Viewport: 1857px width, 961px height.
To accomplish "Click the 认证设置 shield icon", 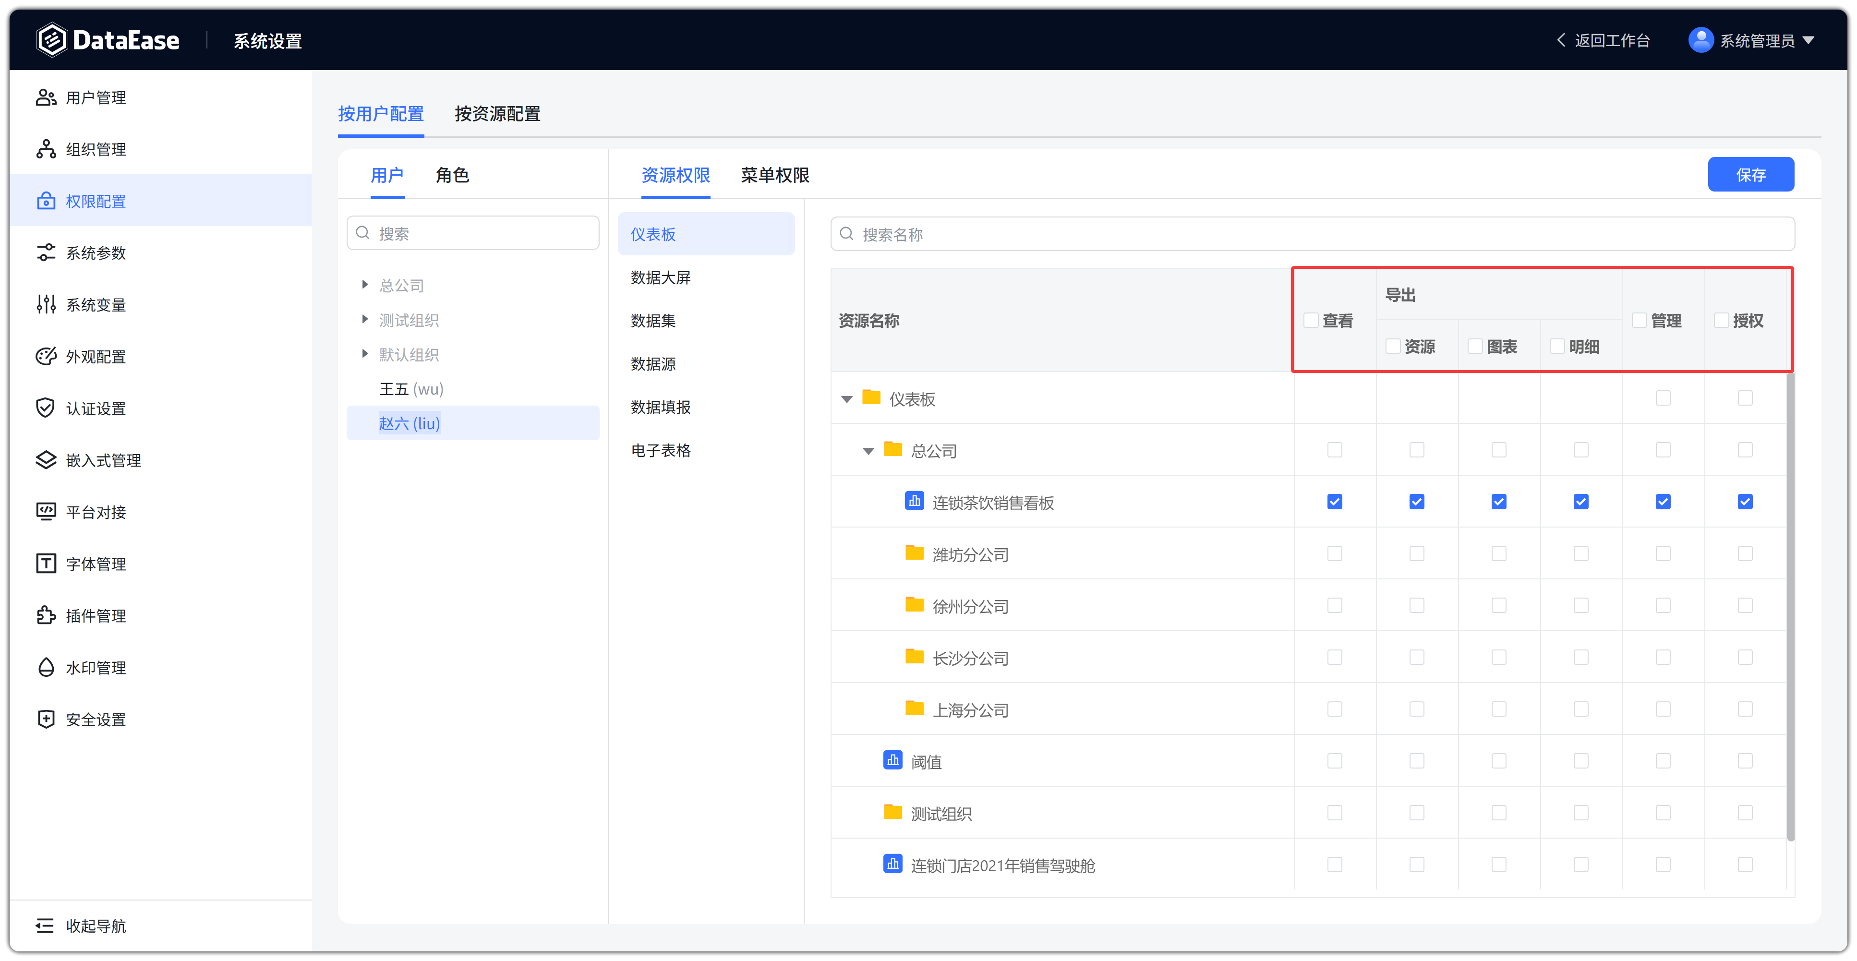I will (46, 409).
